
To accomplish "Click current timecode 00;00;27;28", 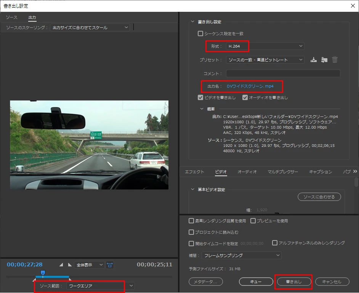I will pos(25,264).
